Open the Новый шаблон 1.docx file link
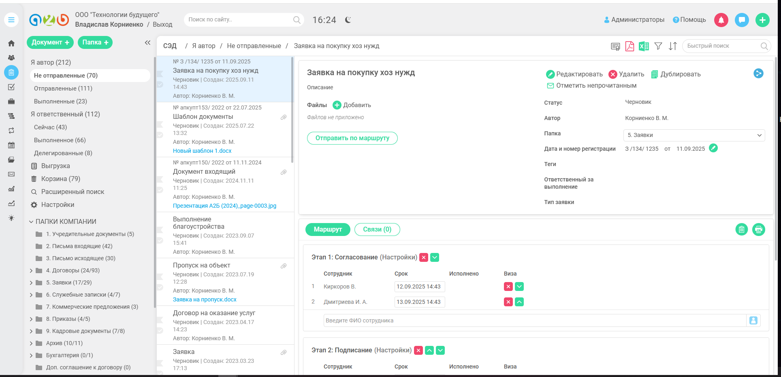781x377 pixels. point(202,151)
